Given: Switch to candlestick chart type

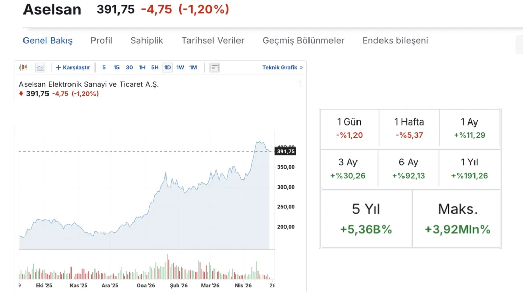Looking at the screenshot, I should point(23,67).
